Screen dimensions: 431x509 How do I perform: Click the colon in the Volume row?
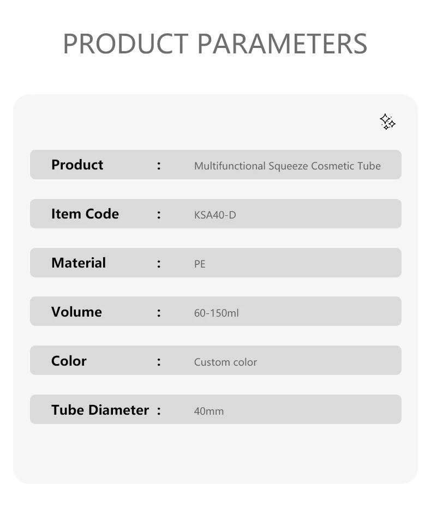pos(159,313)
